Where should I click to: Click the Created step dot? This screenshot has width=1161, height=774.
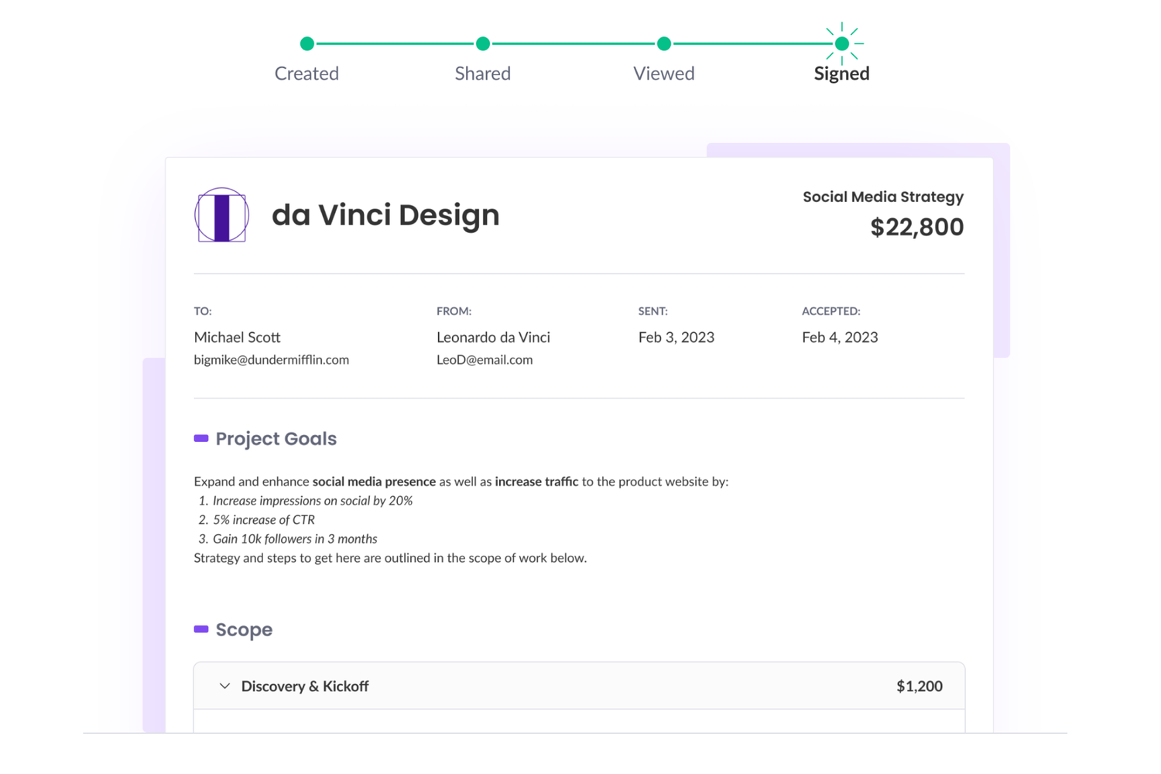[307, 44]
